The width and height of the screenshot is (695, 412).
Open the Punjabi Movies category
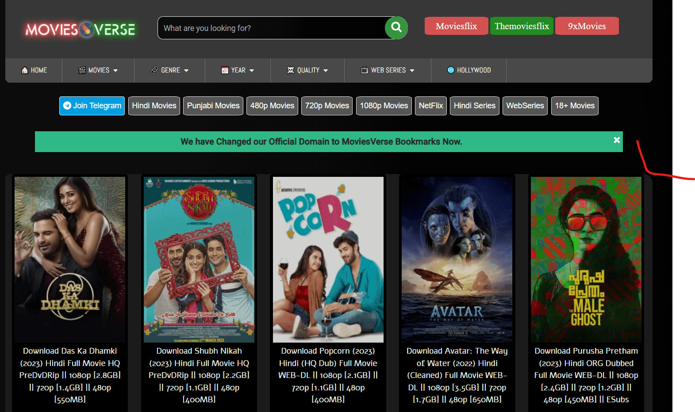(x=213, y=106)
